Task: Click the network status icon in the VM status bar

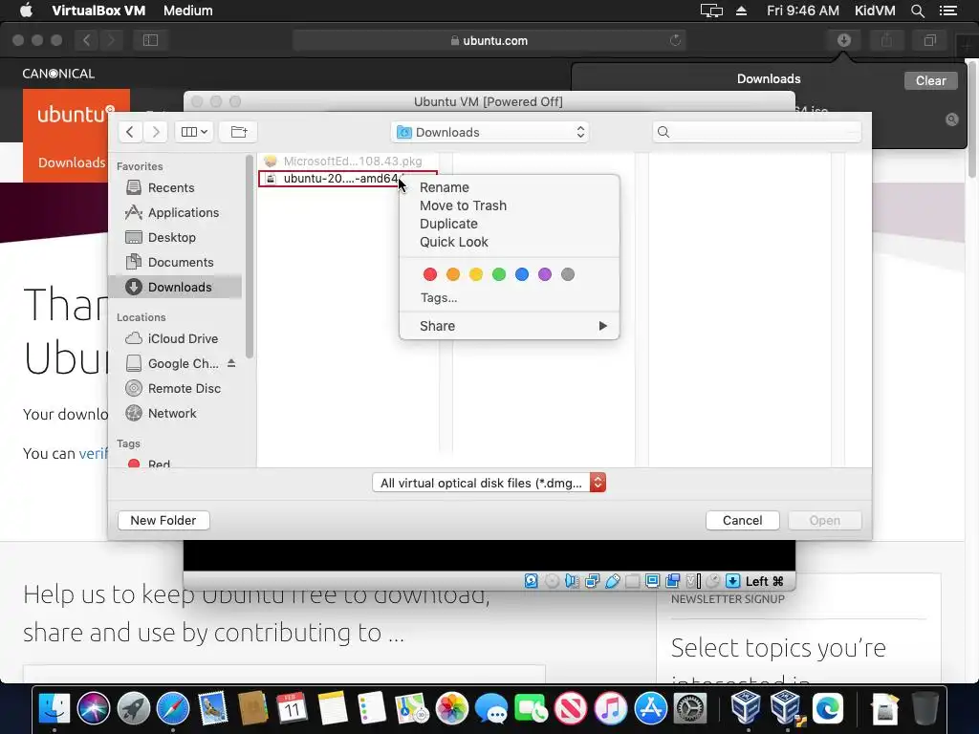Action: (x=592, y=581)
